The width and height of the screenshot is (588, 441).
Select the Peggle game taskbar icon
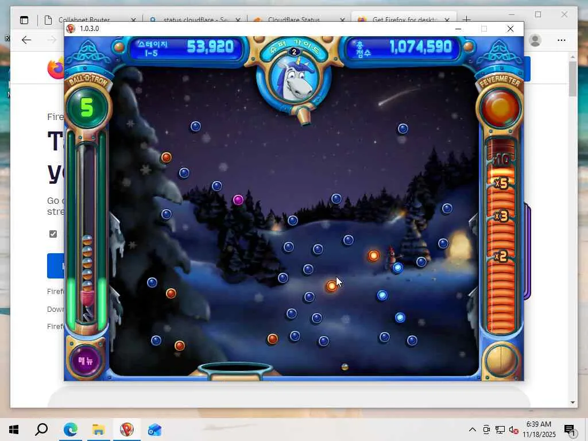tap(127, 430)
